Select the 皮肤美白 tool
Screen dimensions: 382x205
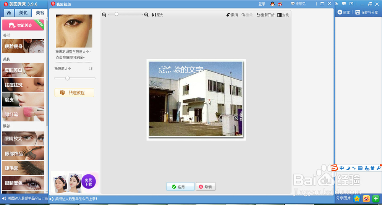click(x=23, y=70)
